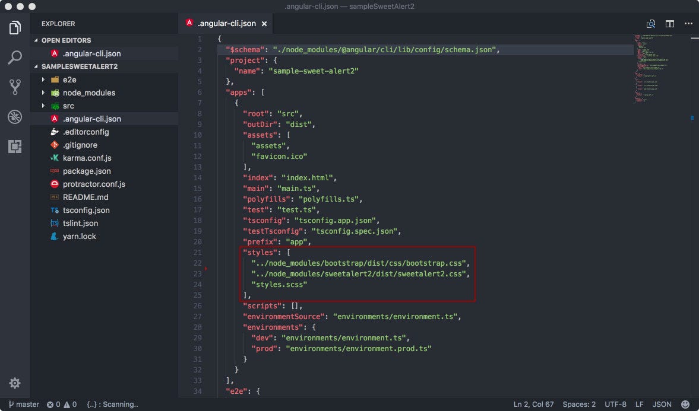Viewport: 699px width, 411px height.
Task: Select language mode JSON in status bar
Action: coord(662,404)
